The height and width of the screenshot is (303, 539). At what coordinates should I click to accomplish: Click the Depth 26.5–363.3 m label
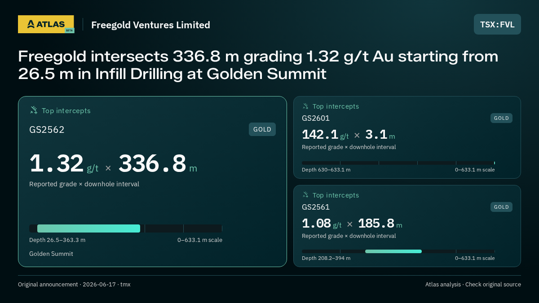tap(57, 240)
